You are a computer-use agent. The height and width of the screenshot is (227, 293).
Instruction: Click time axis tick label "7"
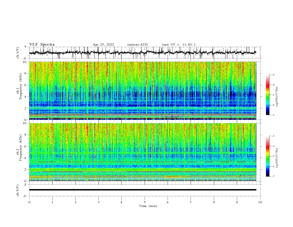191,202
